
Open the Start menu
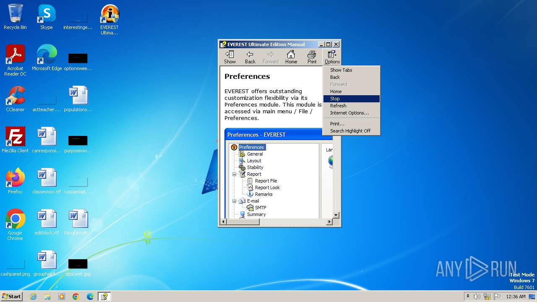12,296
